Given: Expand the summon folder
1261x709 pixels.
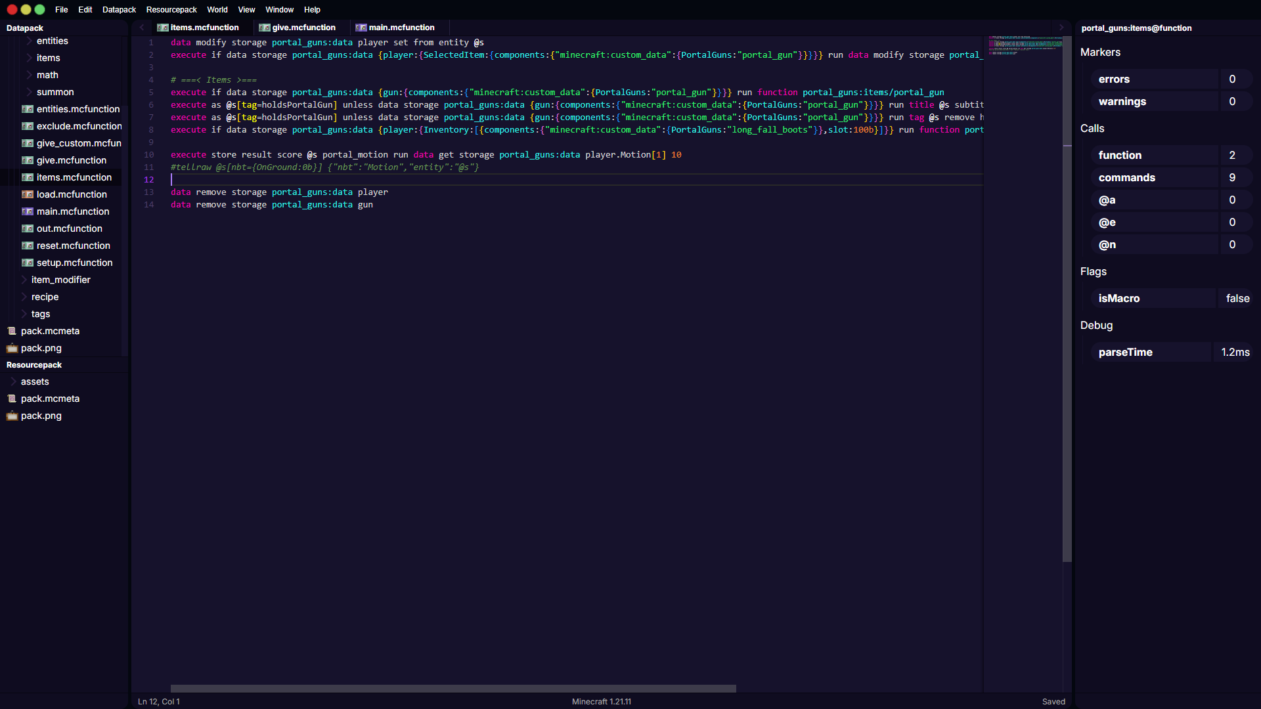Looking at the screenshot, I should 30,92.
